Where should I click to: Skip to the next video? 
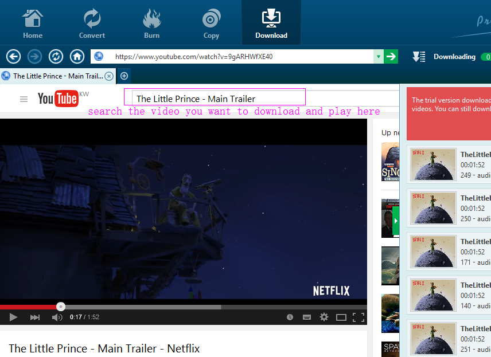(35, 317)
